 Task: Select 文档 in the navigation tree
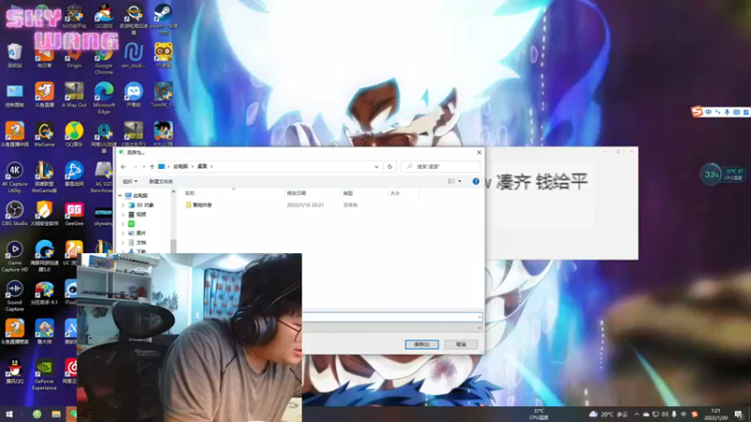tap(141, 243)
